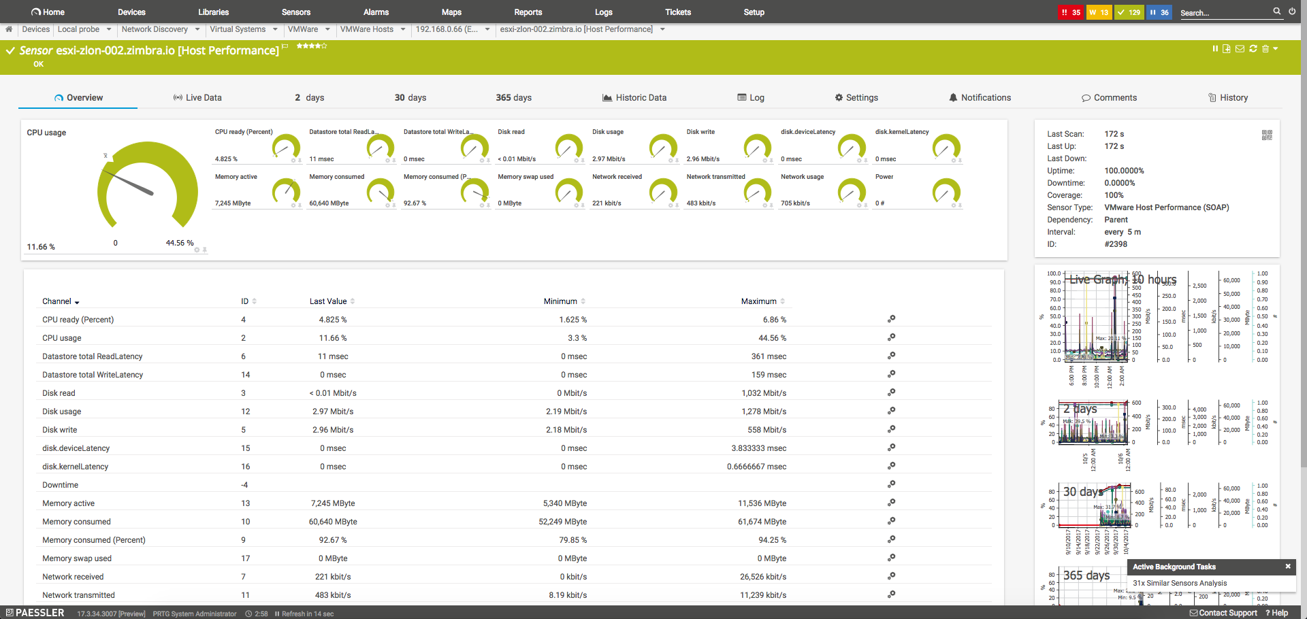Screen dimensions: 1307x619
Task: Open channel settings gear for Network received row
Action: 891,576
